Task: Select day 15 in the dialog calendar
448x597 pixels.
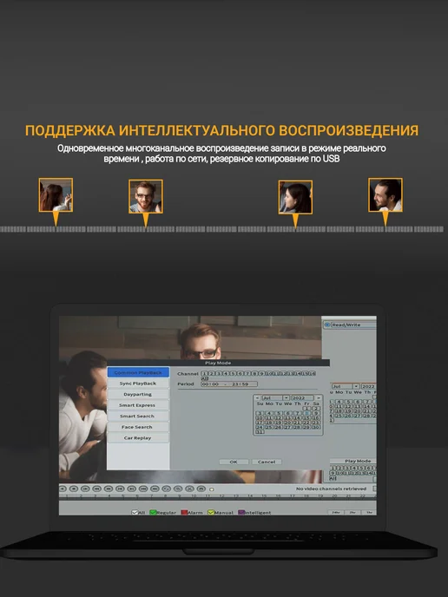Action: tap(306, 418)
